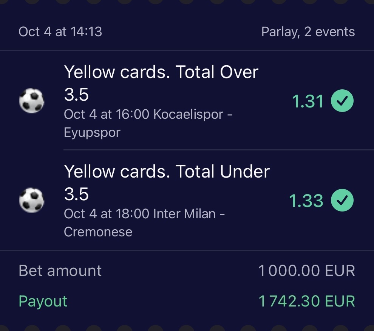Click the Cremonese team name

point(98,232)
